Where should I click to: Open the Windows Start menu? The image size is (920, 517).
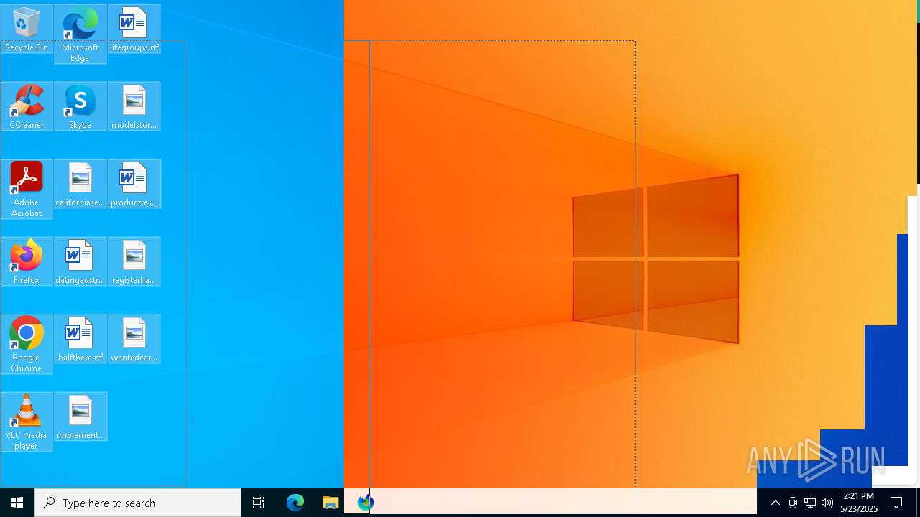point(17,503)
